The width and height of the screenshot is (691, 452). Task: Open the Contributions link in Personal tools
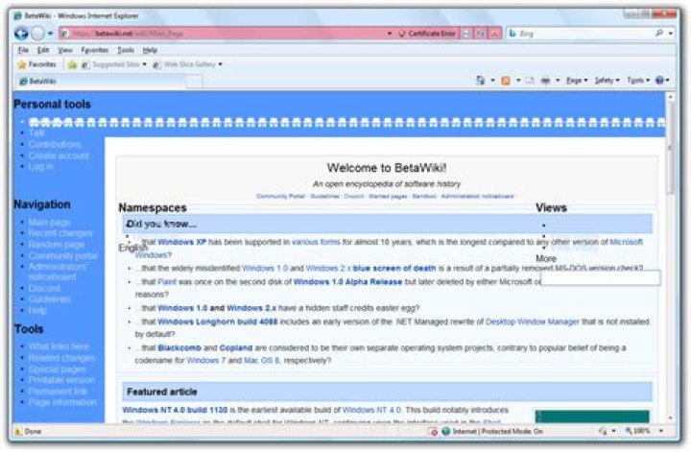coord(55,145)
